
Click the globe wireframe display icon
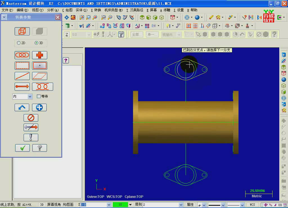187,17
